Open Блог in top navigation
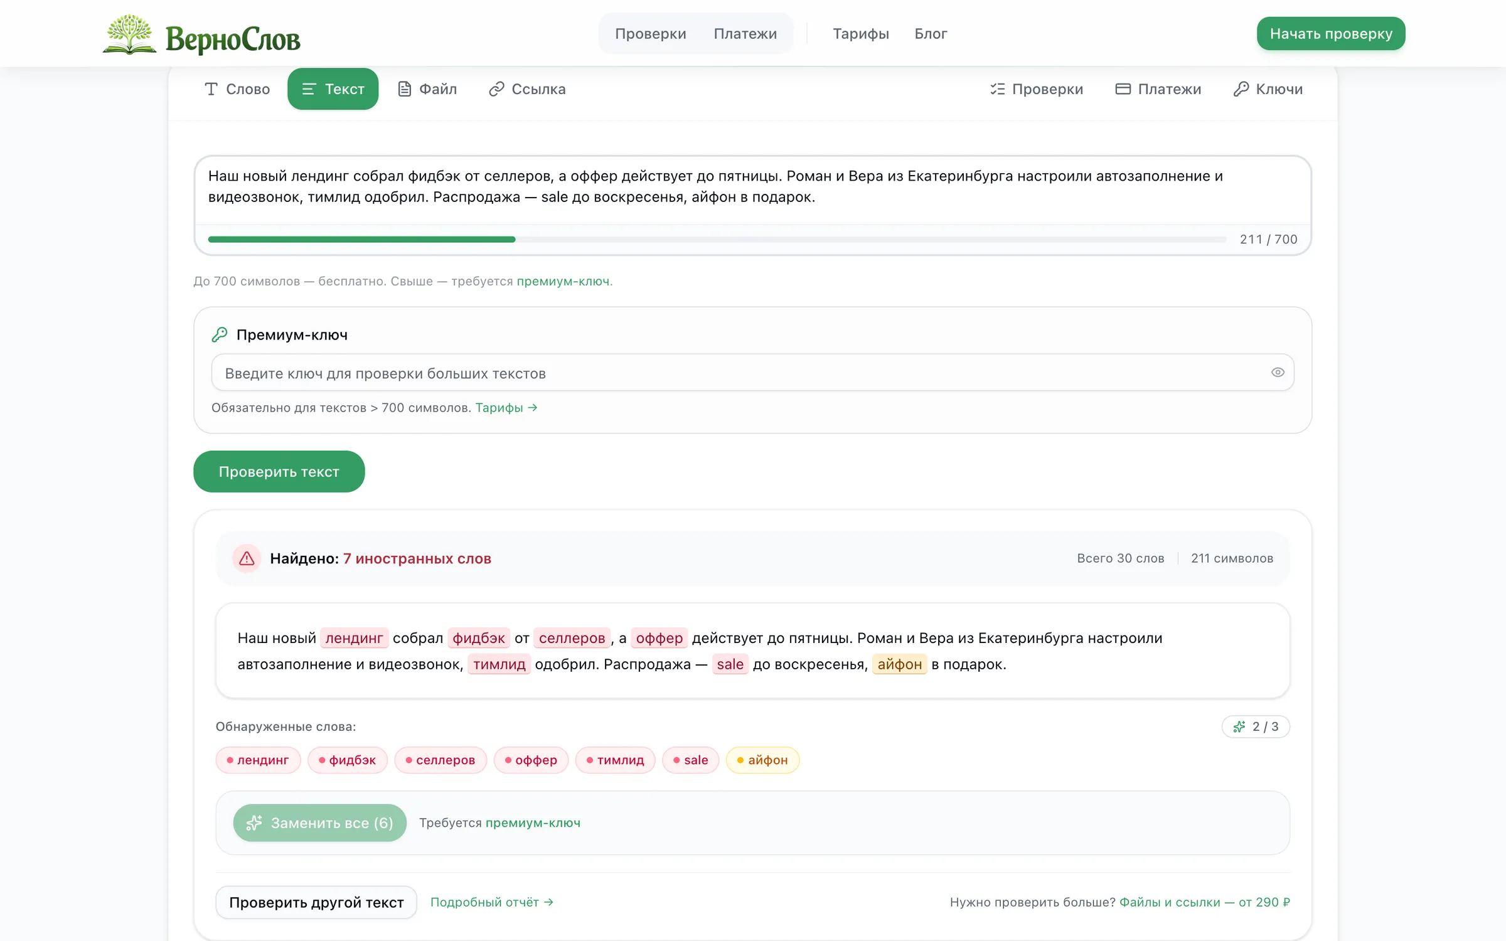The width and height of the screenshot is (1506, 941). coord(931,34)
